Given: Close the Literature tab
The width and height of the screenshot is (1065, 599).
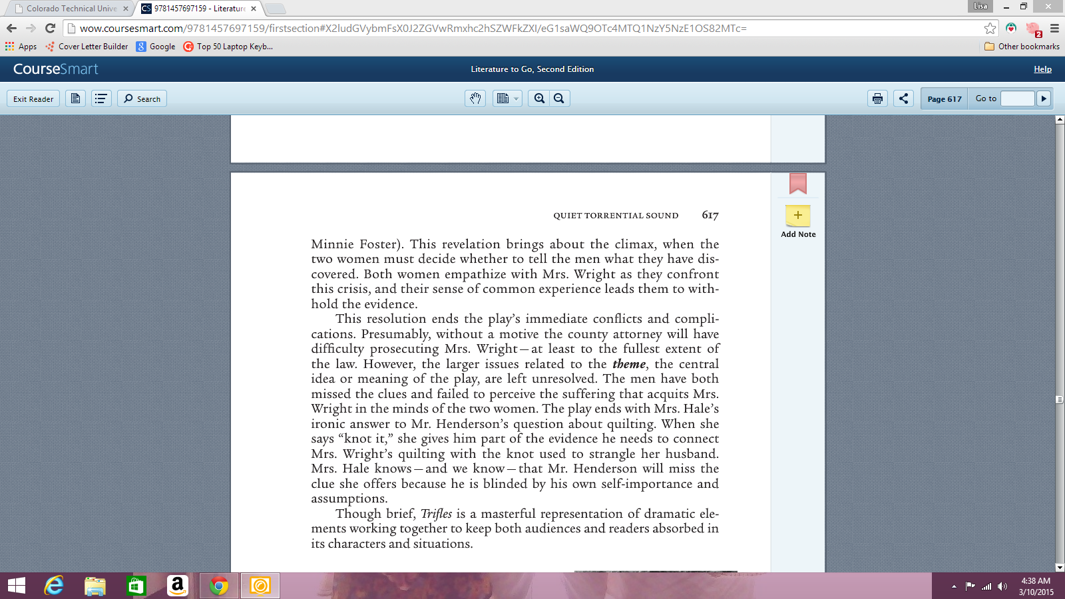Looking at the screenshot, I should (254, 9).
